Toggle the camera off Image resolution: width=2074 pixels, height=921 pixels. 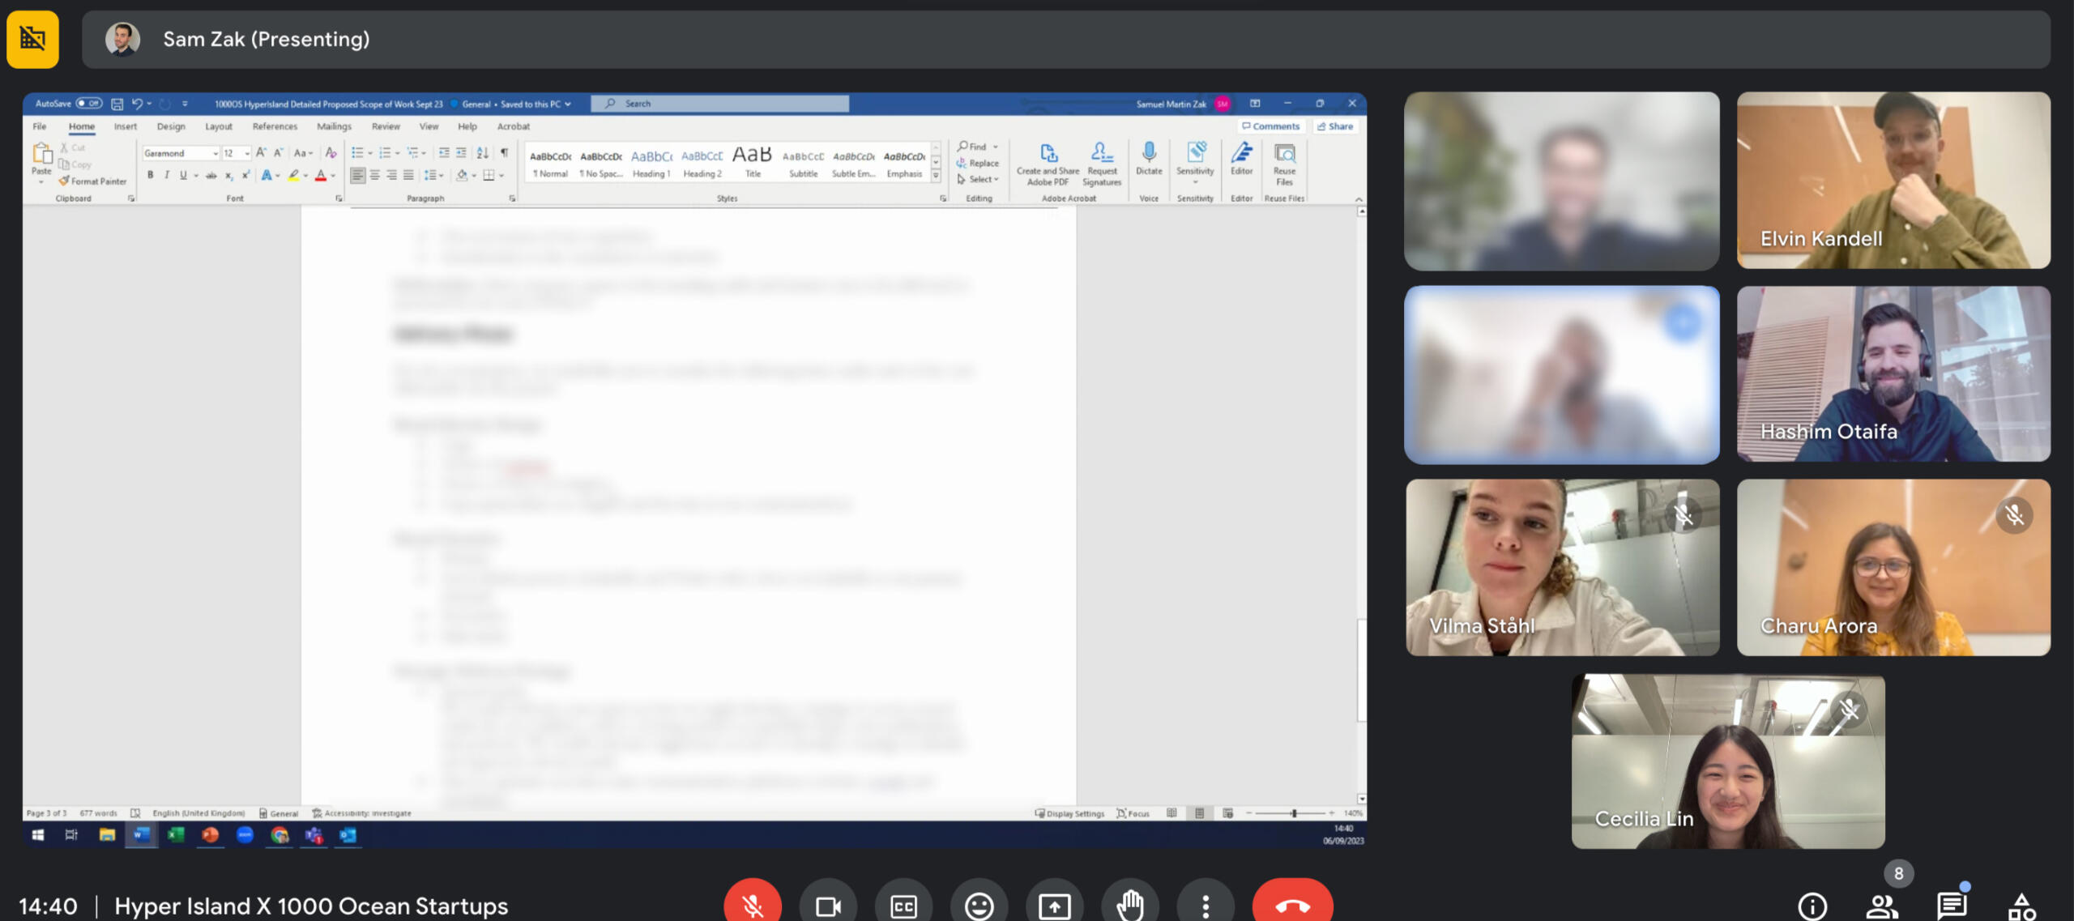[828, 906]
